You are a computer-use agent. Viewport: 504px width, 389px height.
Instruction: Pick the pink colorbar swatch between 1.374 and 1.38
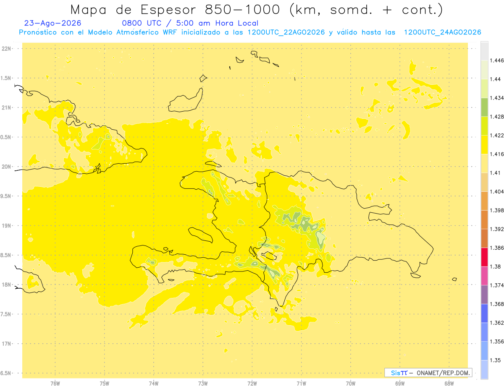[x=484, y=276]
